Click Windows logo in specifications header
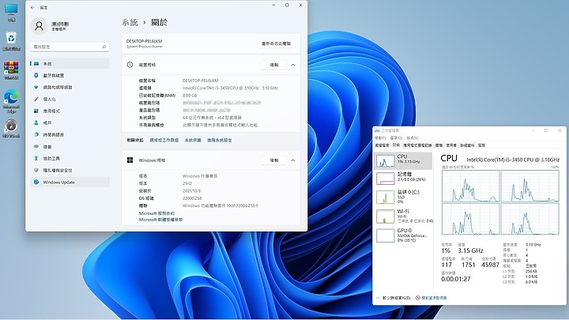Image resolution: width=569 pixels, height=320 pixels. click(x=130, y=160)
